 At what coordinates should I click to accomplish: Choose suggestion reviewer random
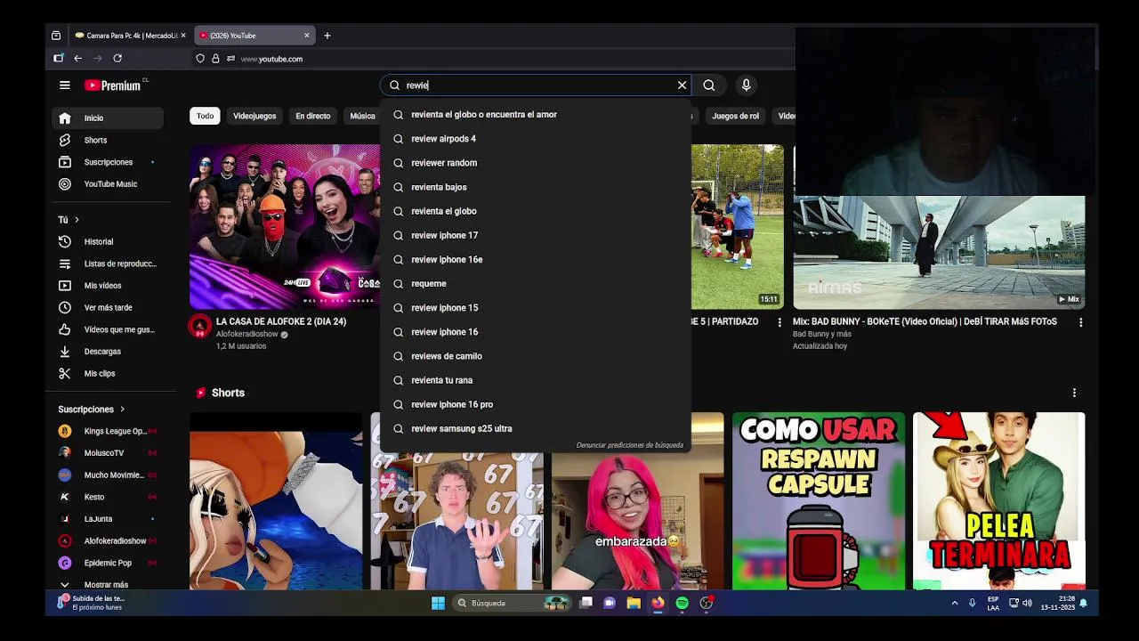(x=535, y=163)
